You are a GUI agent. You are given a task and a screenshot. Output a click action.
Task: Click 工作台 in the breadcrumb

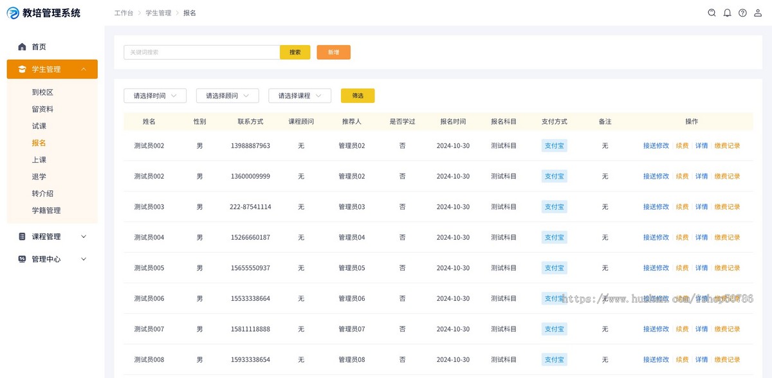click(124, 13)
